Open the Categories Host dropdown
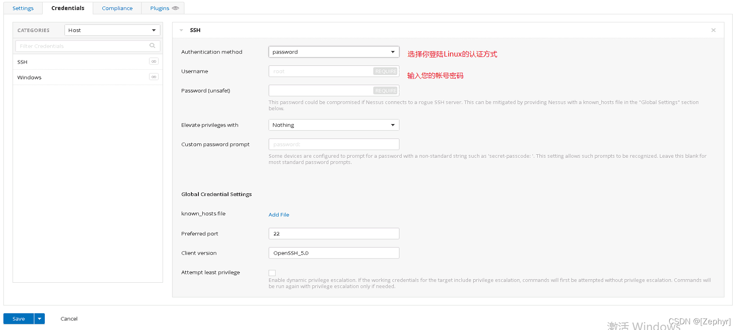737x330 pixels. (112, 30)
